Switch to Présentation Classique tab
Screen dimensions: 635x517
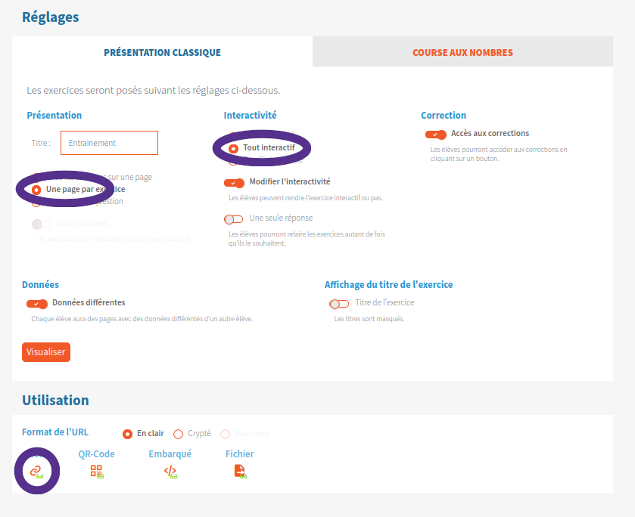tap(162, 53)
